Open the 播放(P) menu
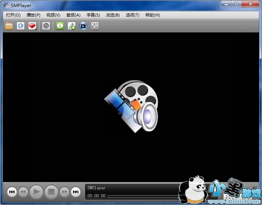Image resolution: width=262 pixels, height=205 pixels. pyautogui.click(x=34, y=15)
